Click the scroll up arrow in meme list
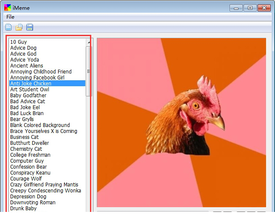 tap(89, 42)
